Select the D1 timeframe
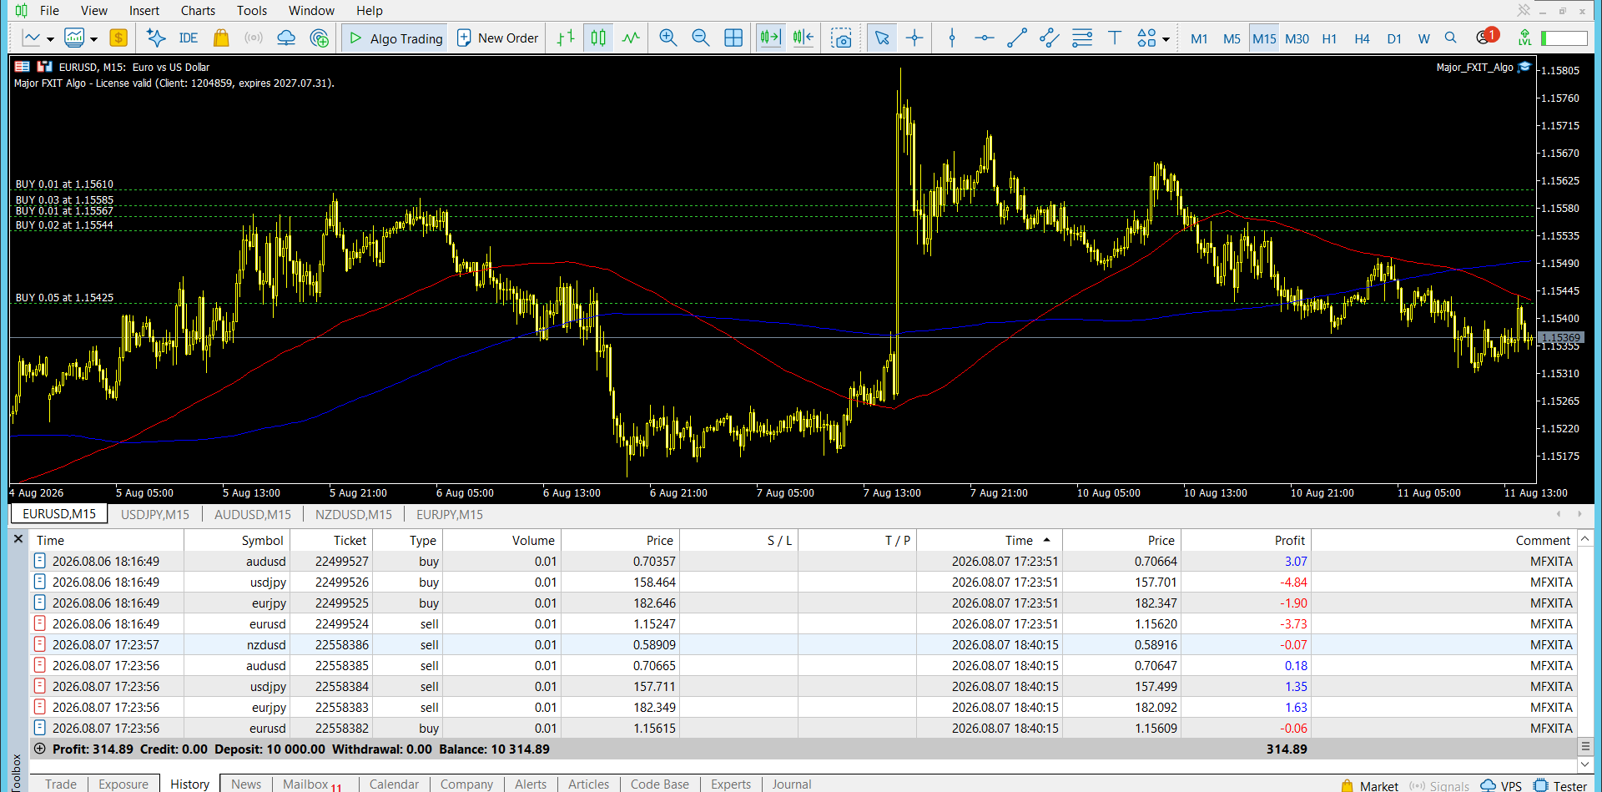Viewport: 1602px width, 792px height. pos(1394,38)
